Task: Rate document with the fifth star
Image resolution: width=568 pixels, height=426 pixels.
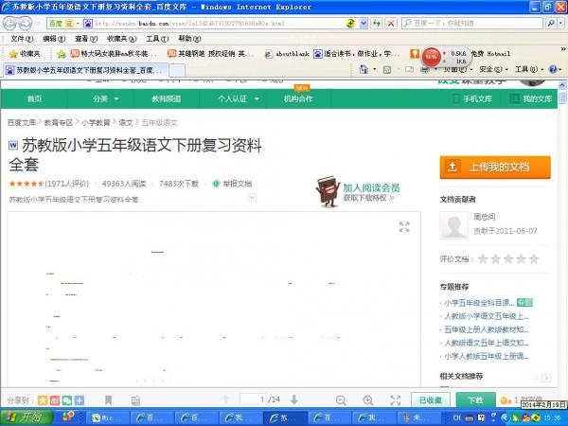Action: pos(534,258)
